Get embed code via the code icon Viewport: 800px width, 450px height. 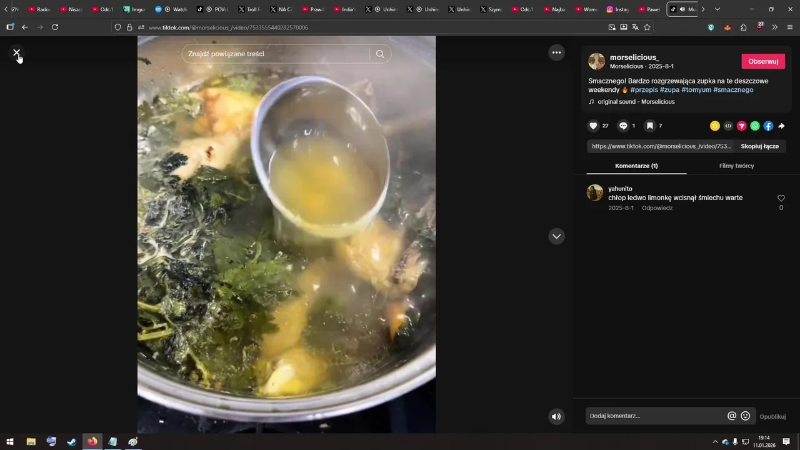pos(728,126)
